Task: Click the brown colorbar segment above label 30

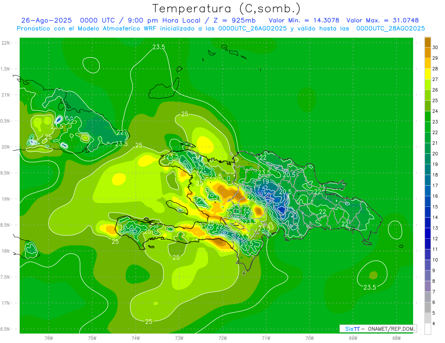Action: [x=428, y=42]
